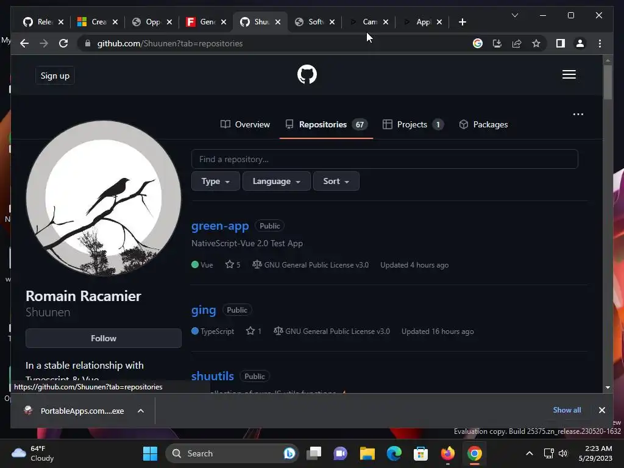Click the Find a repository search field
Screen dimensions: 624x468
[385, 159]
